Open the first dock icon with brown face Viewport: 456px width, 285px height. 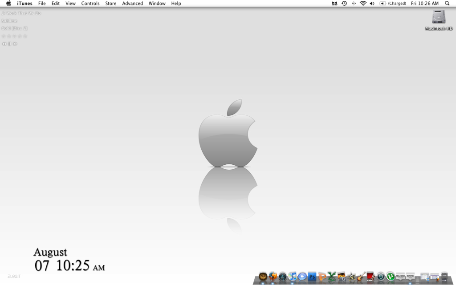point(263,276)
